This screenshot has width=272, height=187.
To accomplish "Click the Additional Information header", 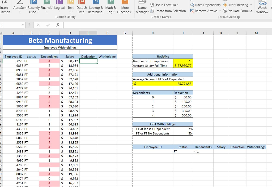I will click(163, 75).
